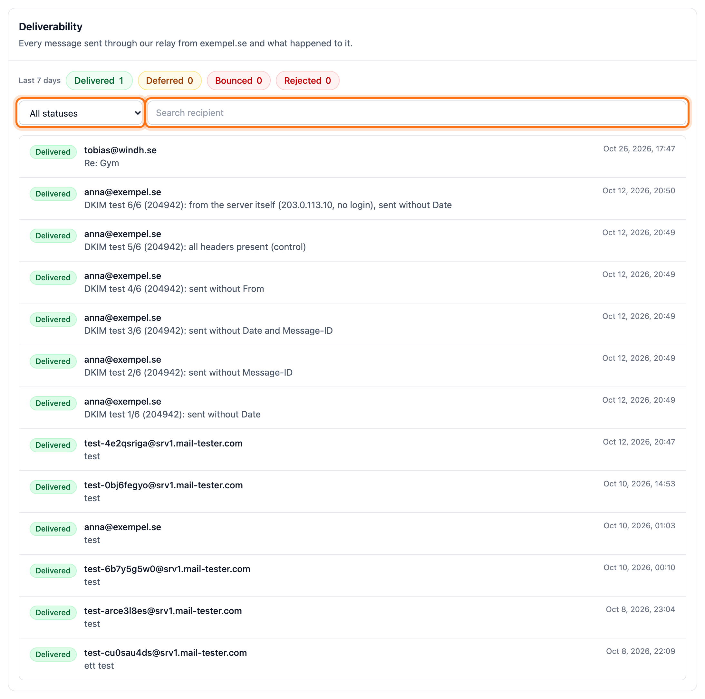Screen dimensions: 705x699
Task: Click the Oct 8, 2026, 23:04 timestamp
Action: pos(641,609)
